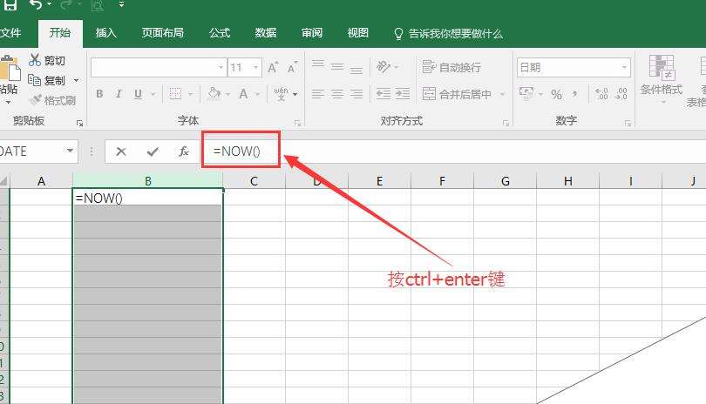Image resolution: width=706 pixels, height=404 pixels.
Task: Increase font size
Action: pos(273,68)
